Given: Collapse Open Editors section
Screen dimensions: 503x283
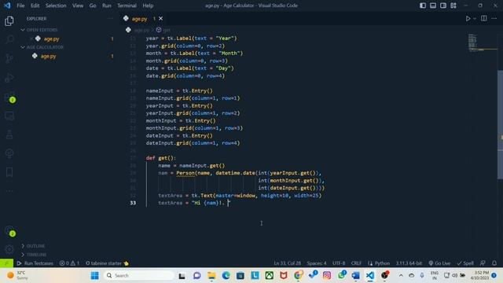Looking at the screenshot, I should tap(23, 30).
